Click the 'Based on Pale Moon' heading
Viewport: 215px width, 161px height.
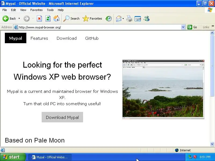click(x=35, y=140)
